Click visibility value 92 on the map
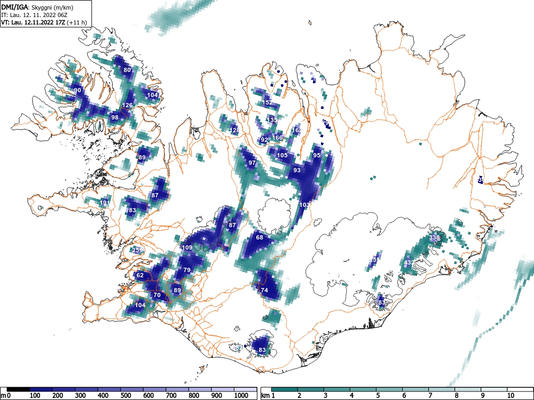Screen dimensions: 534x400 point(264,140)
